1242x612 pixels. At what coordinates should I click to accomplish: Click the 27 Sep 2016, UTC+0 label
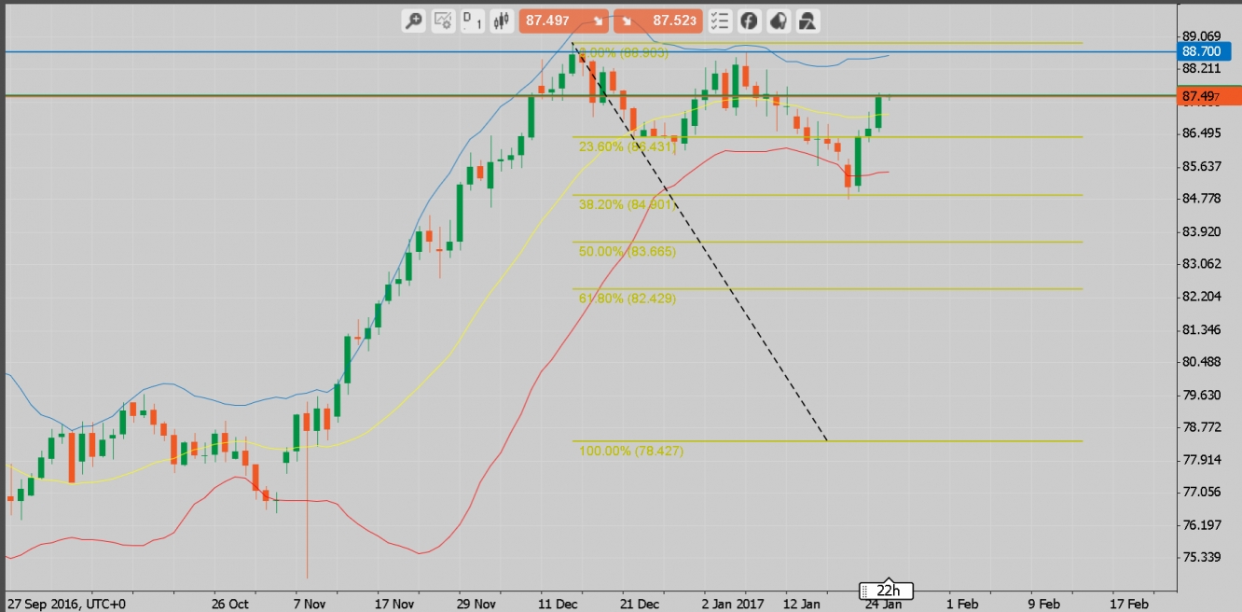pos(65,604)
